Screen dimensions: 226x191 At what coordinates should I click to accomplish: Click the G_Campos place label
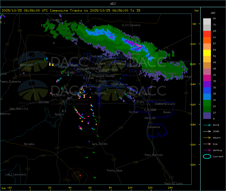pyautogui.click(x=171, y=73)
